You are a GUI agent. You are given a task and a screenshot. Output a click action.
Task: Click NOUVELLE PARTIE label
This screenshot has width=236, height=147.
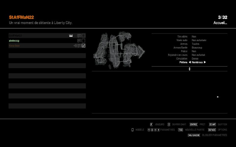click(x=195, y=130)
